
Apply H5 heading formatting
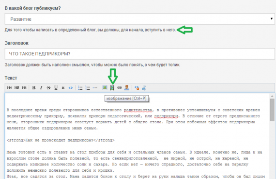[17, 88]
